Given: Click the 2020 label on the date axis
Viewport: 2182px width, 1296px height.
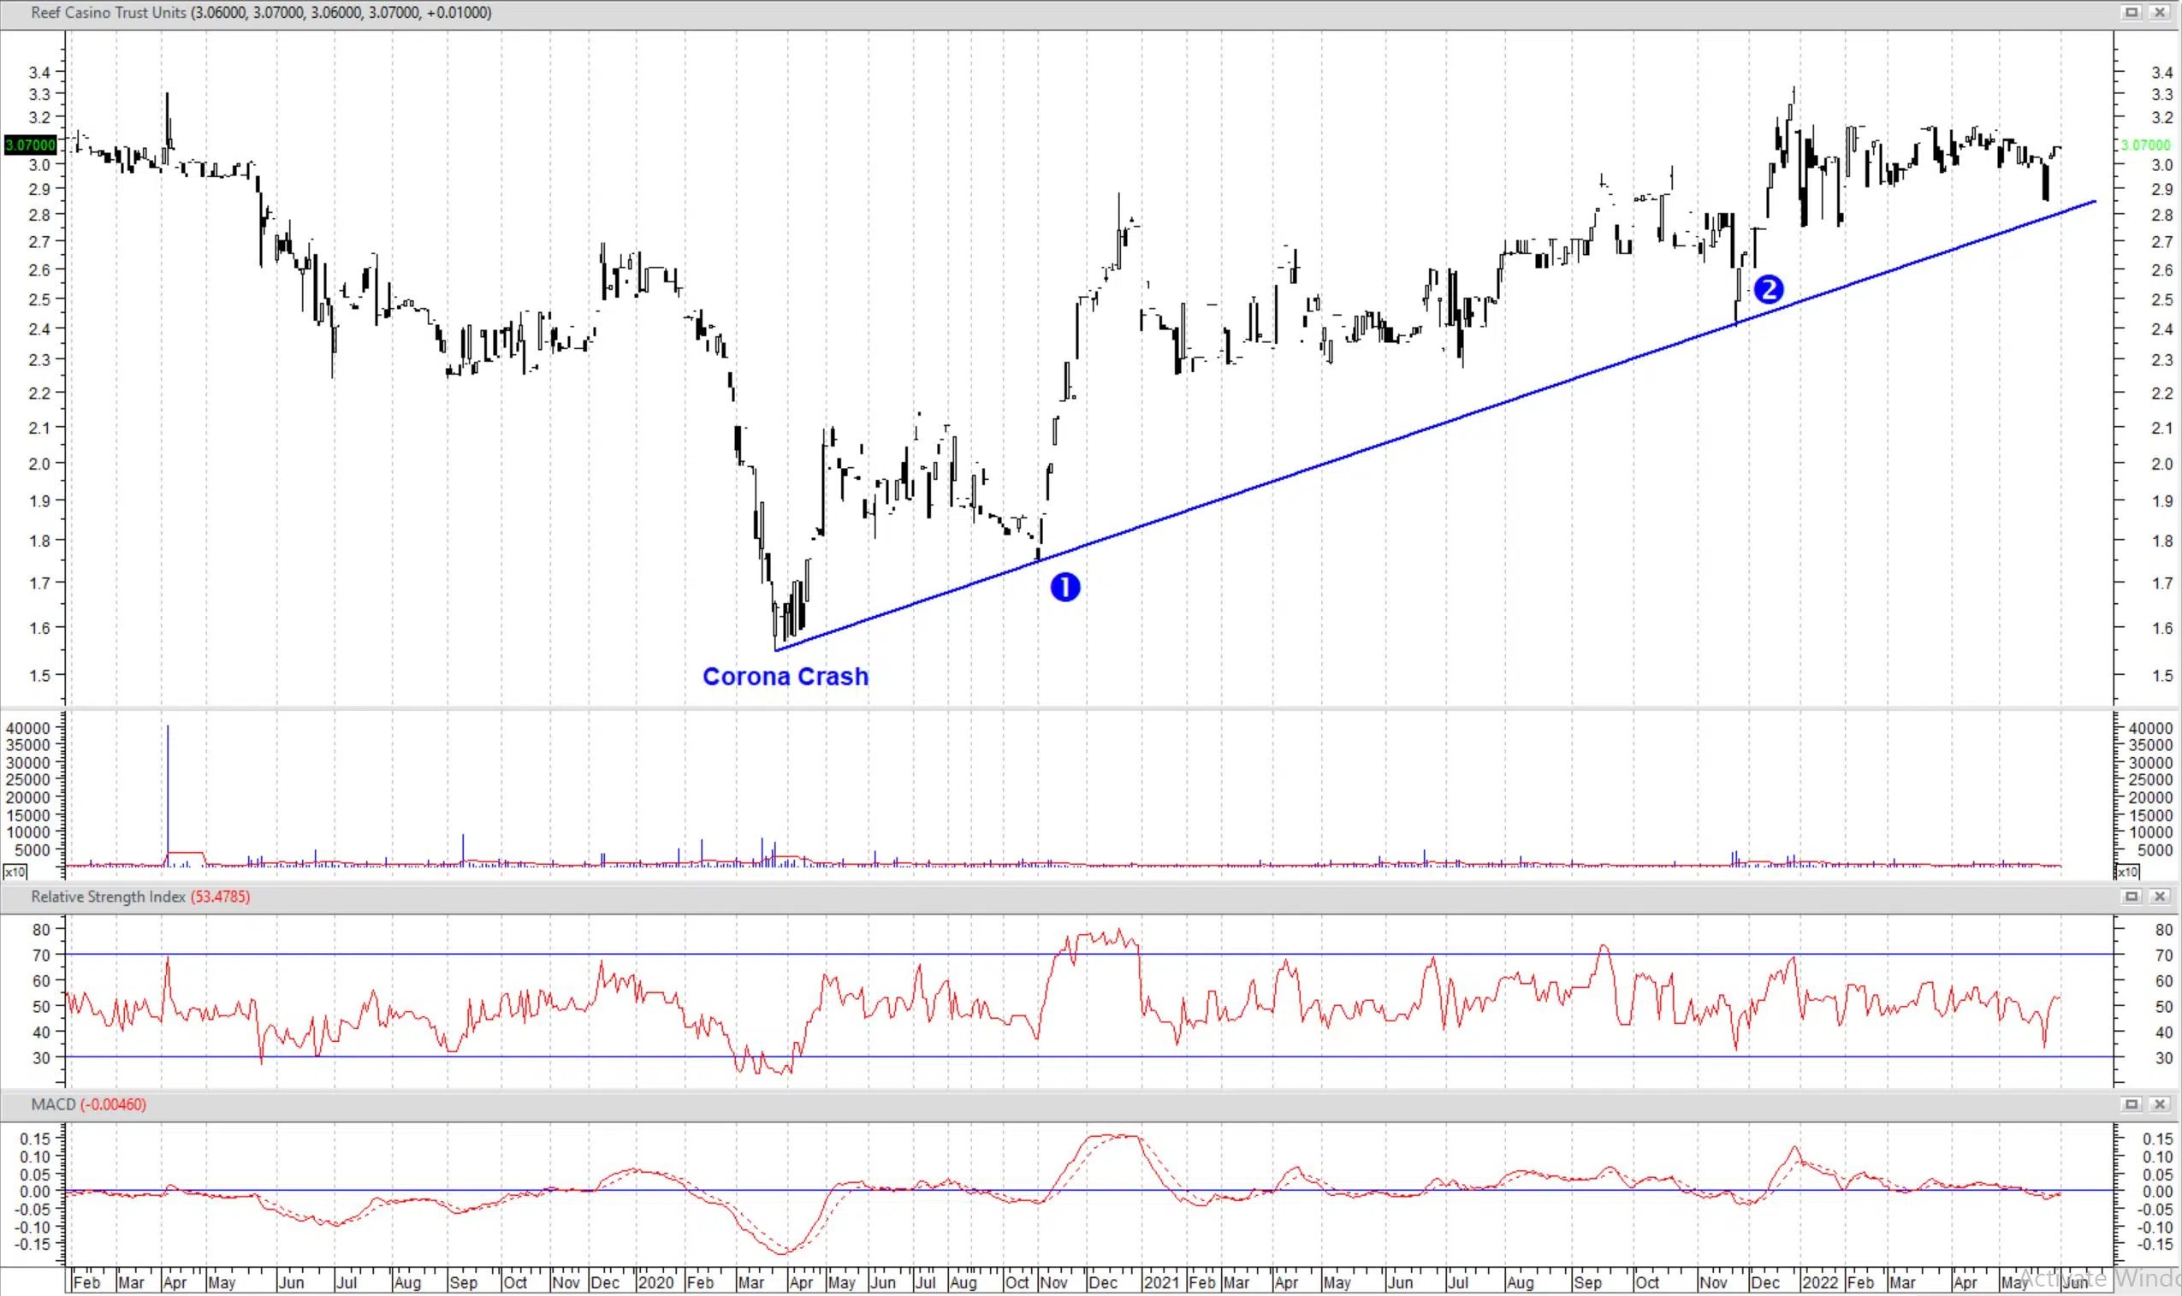Looking at the screenshot, I should [655, 1282].
